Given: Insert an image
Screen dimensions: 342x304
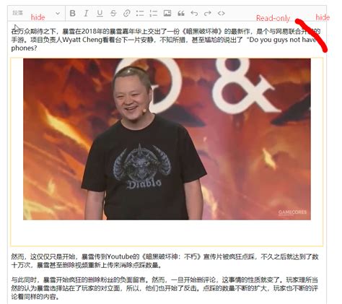Looking at the screenshot, I should pos(167,13).
